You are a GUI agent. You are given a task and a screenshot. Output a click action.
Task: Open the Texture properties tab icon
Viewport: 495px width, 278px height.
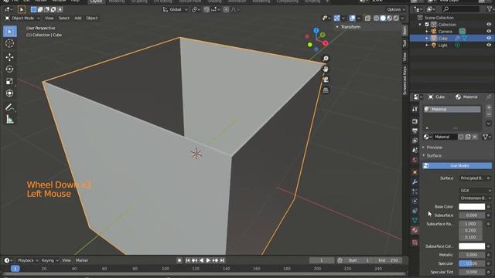tap(415, 242)
